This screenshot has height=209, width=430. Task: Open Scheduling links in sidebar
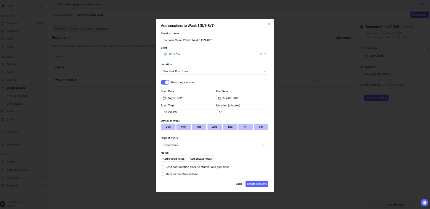coord(17,170)
